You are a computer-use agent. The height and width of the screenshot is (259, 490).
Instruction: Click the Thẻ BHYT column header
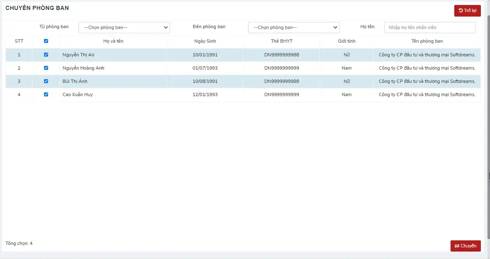pos(281,41)
